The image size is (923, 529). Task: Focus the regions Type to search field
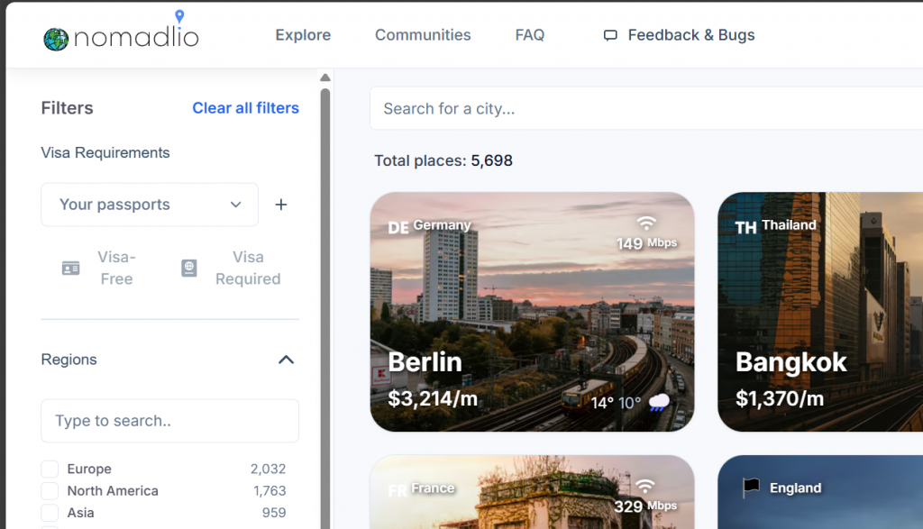(170, 421)
